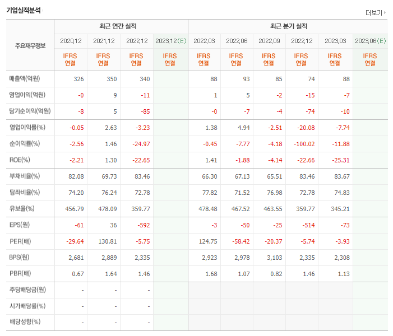Click the 2023.06(E) column header
Screen dimensions: 393x336
click(x=370, y=41)
